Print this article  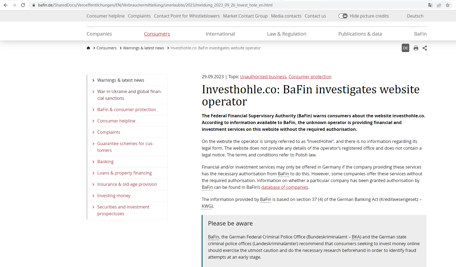coord(416,48)
